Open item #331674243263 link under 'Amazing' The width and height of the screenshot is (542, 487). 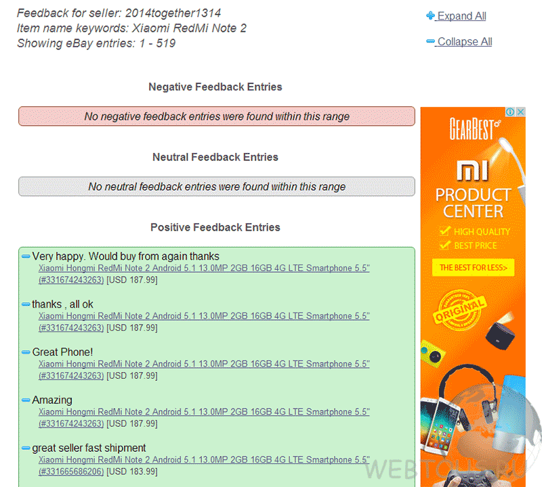coord(71,423)
